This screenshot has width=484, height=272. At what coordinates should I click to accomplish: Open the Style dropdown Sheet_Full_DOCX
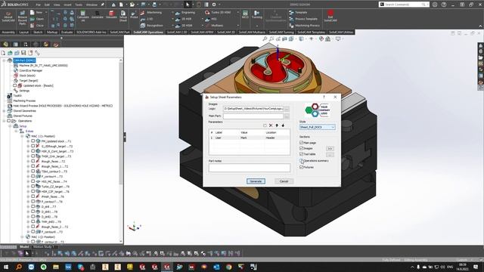click(317, 127)
